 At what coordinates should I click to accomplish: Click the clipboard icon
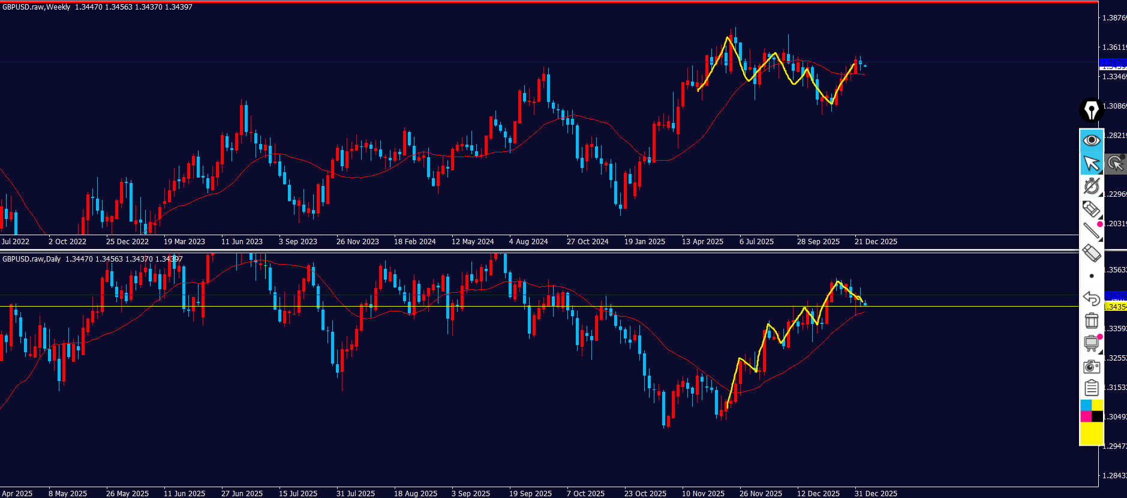pyautogui.click(x=1091, y=388)
